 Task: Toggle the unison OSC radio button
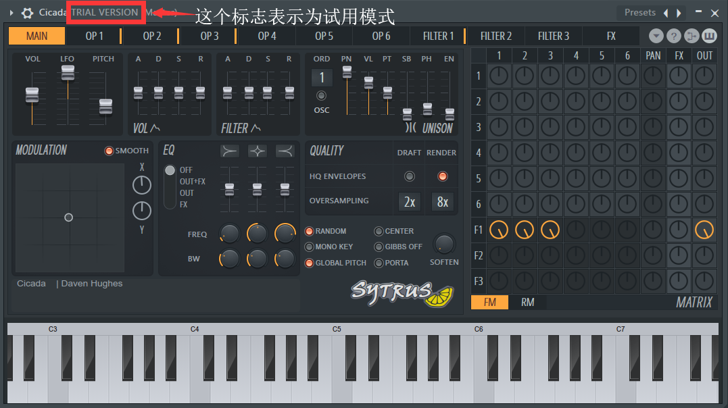[321, 96]
